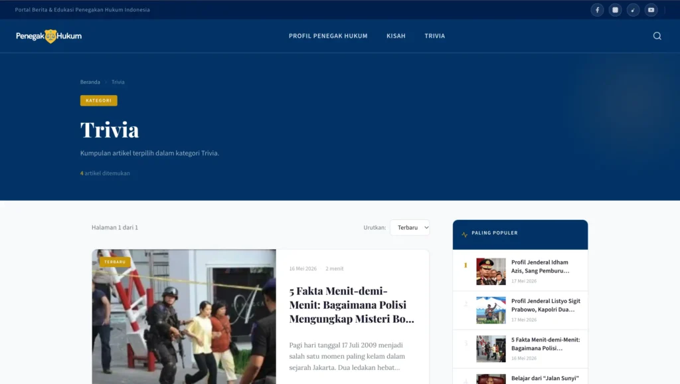Open the Instagram social icon
Screen dimensions: 680x384
pyautogui.click(x=615, y=10)
